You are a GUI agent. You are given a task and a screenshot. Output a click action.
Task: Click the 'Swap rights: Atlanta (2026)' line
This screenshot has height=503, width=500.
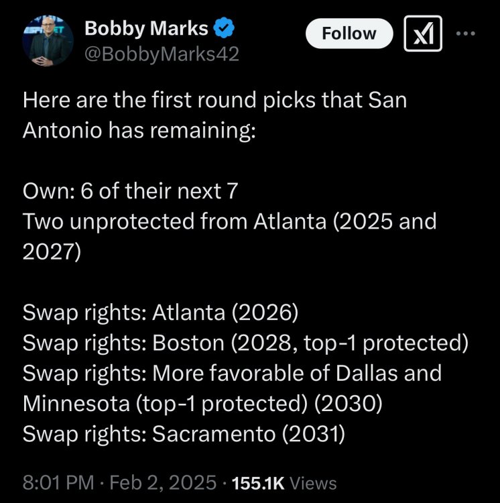tap(160, 313)
